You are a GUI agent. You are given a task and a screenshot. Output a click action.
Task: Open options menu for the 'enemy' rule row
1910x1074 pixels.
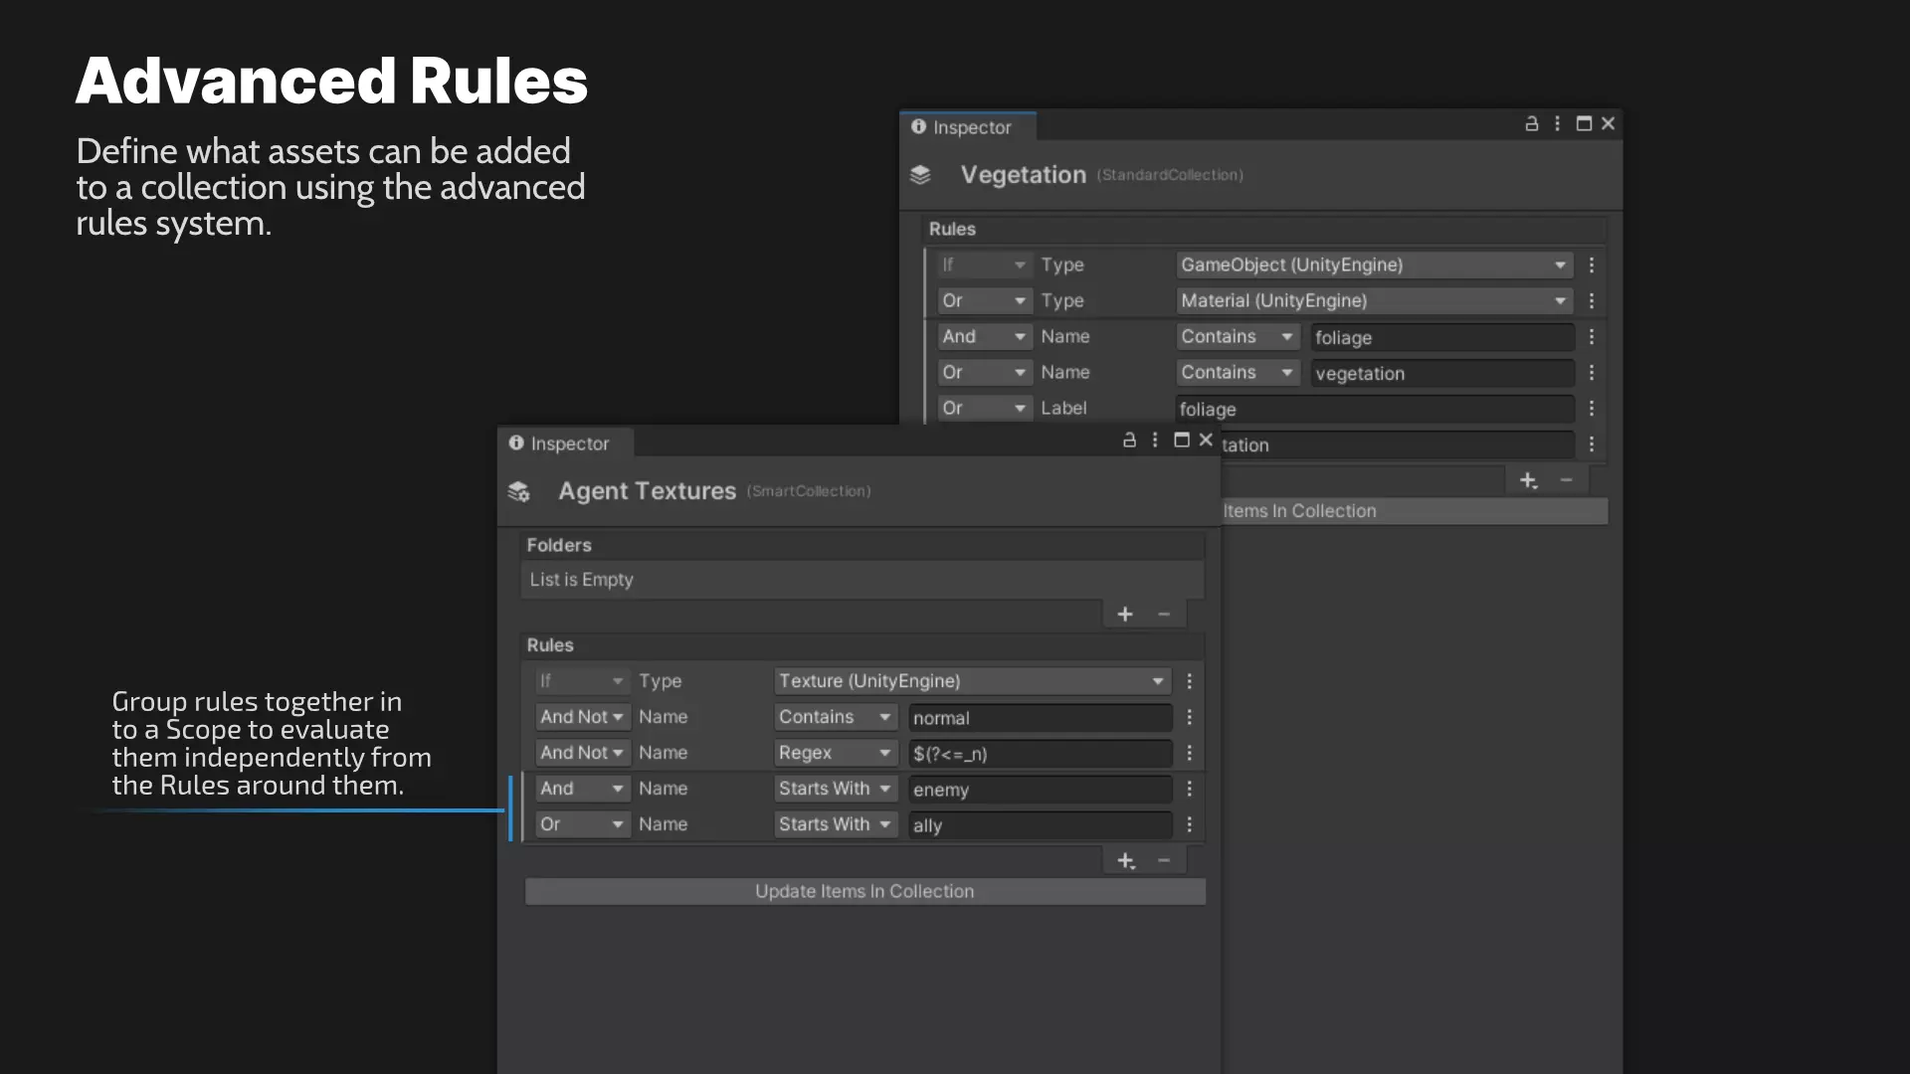tap(1189, 789)
